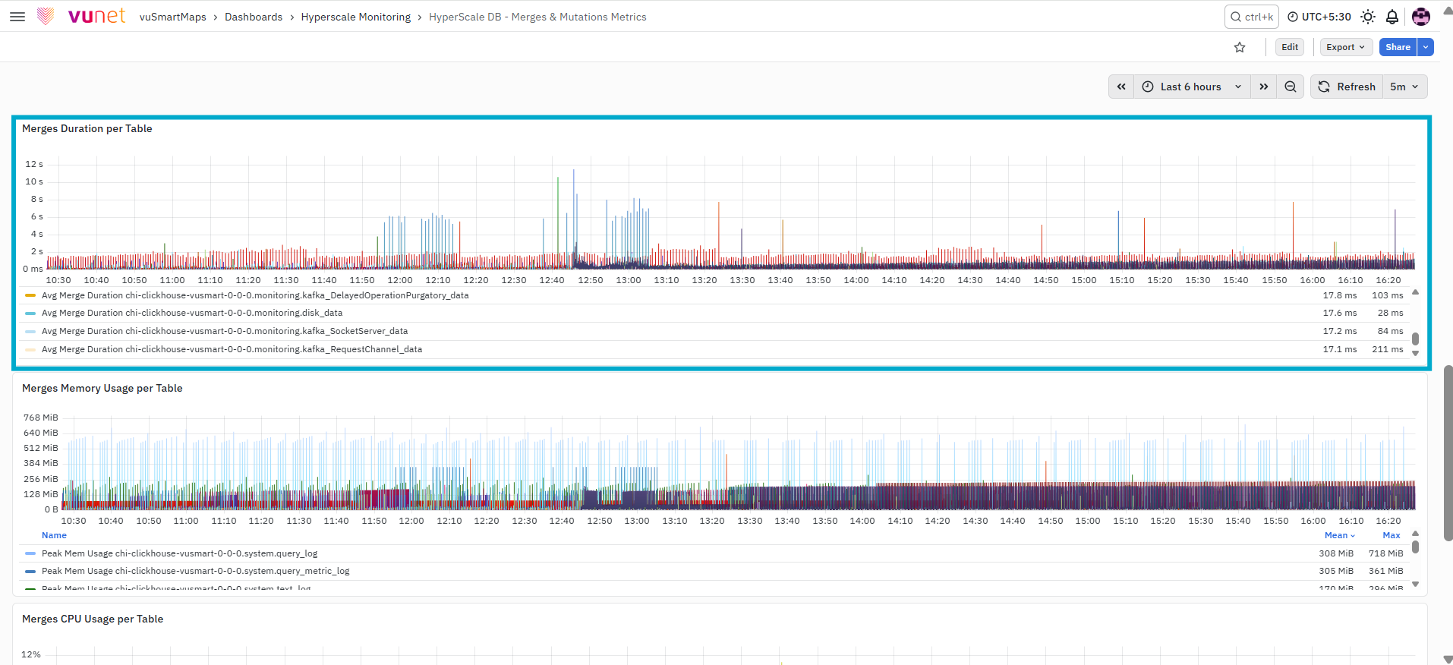Click the Refresh button
Viewport: 1453px width, 665px height.
1347,87
